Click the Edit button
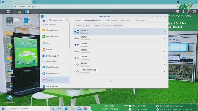This screenshot has height=111, width=198. pos(88,26)
